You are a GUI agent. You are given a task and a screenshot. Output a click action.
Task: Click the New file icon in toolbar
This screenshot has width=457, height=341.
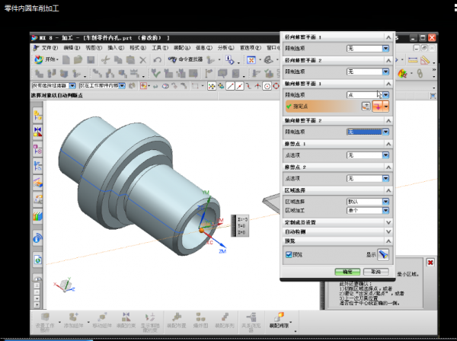click(x=66, y=60)
